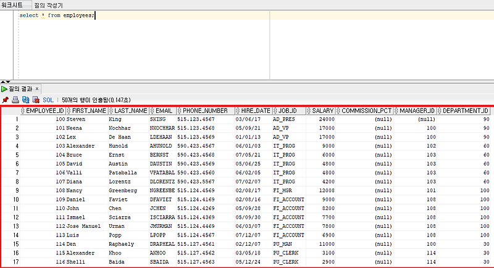Switch to the 질의 작성기 tab
The height and width of the screenshot is (268, 494).
49,6
